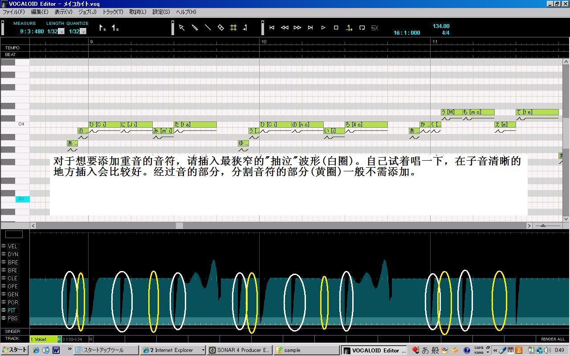Select the pencil tool
Screen dimensions: 570x356
point(195,28)
